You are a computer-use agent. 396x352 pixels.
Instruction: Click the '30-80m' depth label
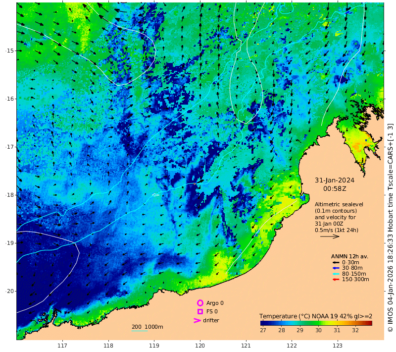[x=352, y=268]
